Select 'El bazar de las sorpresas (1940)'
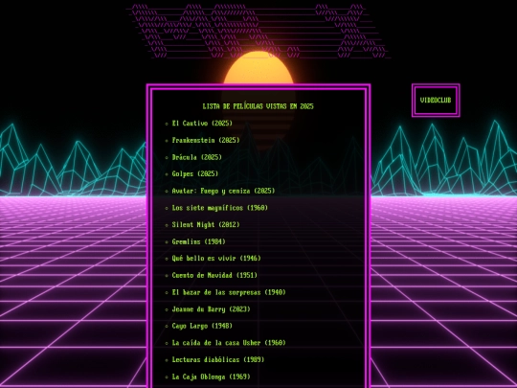 229,292
